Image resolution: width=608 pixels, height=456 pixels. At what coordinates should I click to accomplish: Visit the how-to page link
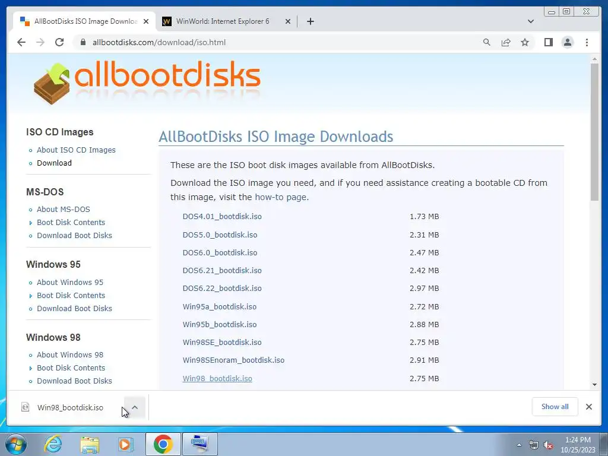point(281,197)
